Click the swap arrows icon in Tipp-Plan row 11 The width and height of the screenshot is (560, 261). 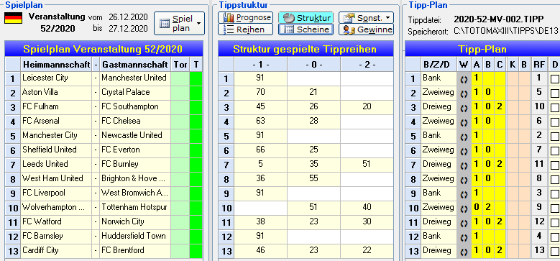point(464,223)
